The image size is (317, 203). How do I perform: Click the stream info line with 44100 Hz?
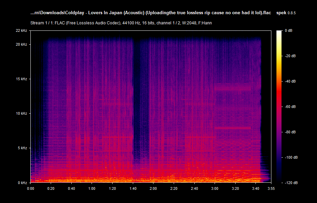coord(121,23)
